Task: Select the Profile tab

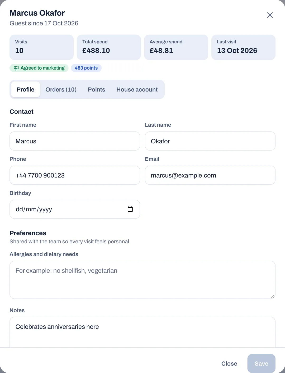Action: coord(26,89)
